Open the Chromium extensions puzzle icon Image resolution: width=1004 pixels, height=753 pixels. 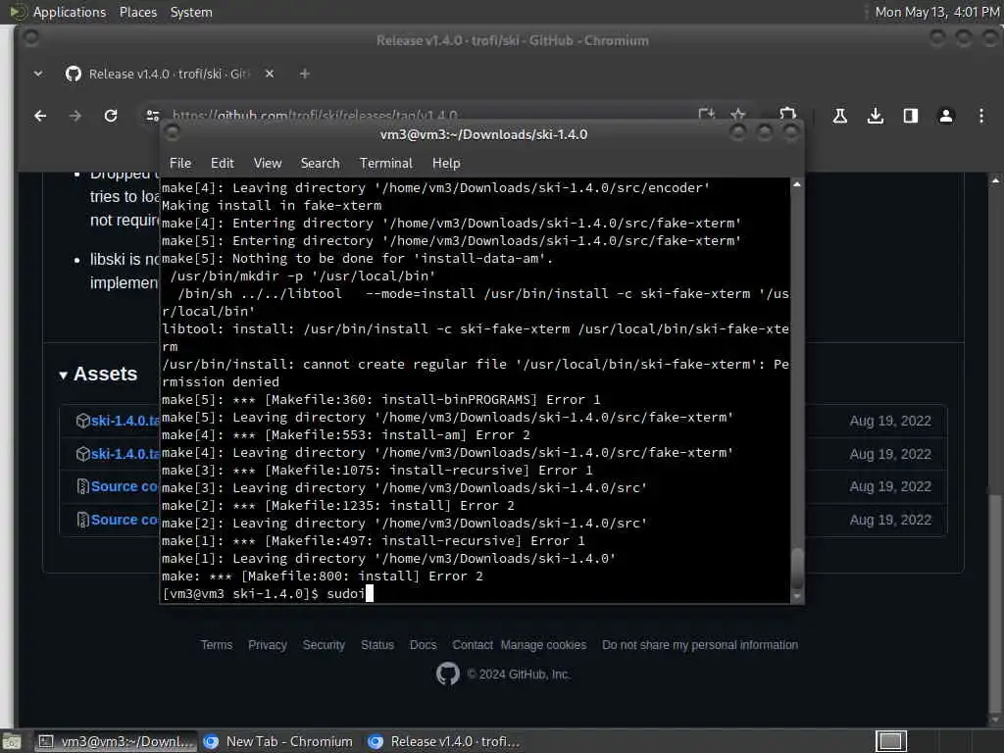coord(787,114)
